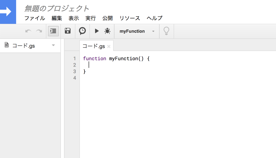The width and height of the screenshot is (276, 158).
Task: Rename the 無題のプロジェクト project title
Action: click(x=57, y=9)
